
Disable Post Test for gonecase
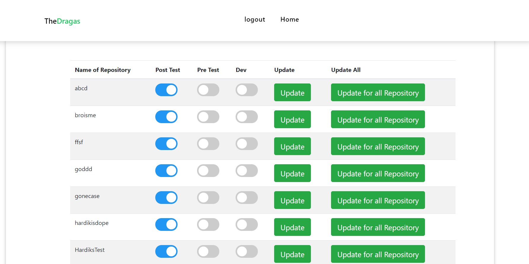pyautogui.click(x=166, y=197)
